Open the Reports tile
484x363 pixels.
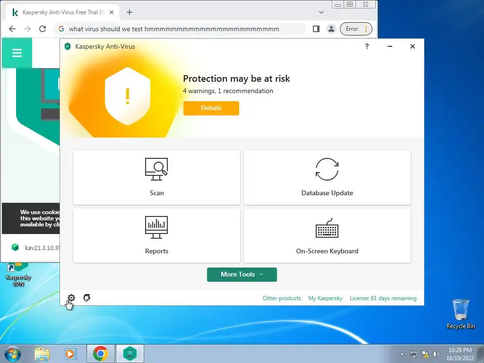coord(156,235)
